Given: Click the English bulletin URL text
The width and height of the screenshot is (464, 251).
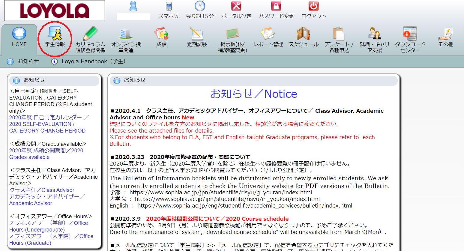Looking at the screenshot, I should coord(245,205).
